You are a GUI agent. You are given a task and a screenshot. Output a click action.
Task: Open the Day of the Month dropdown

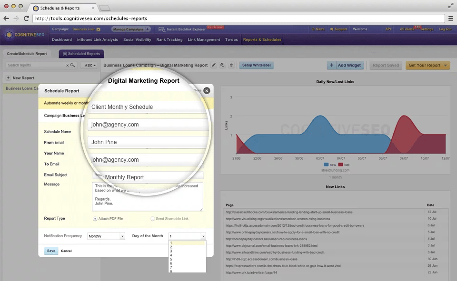[x=187, y=236]
